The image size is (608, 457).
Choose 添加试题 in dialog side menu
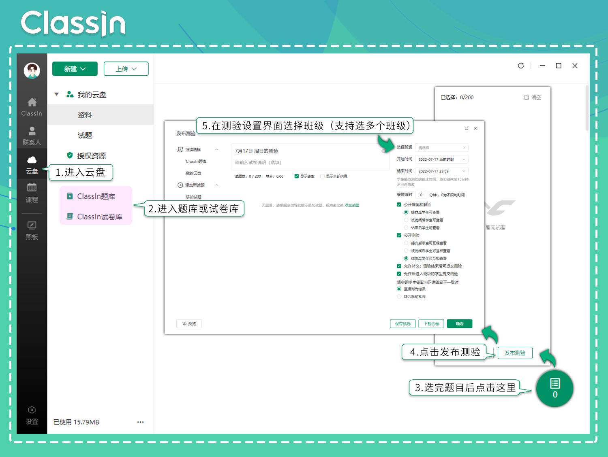(x=193, y=197)
